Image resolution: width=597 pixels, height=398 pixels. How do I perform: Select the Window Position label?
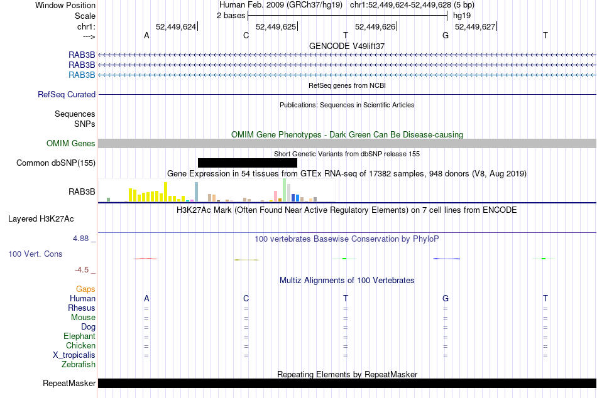click(65, 5)
